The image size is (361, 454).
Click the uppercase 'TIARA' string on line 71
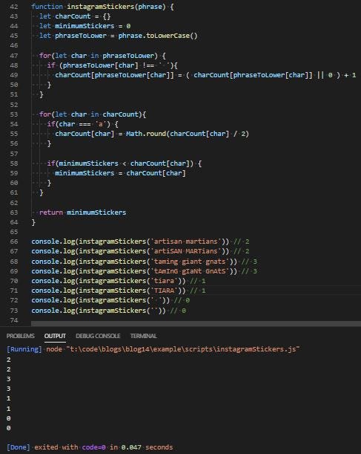pos(164,291)
